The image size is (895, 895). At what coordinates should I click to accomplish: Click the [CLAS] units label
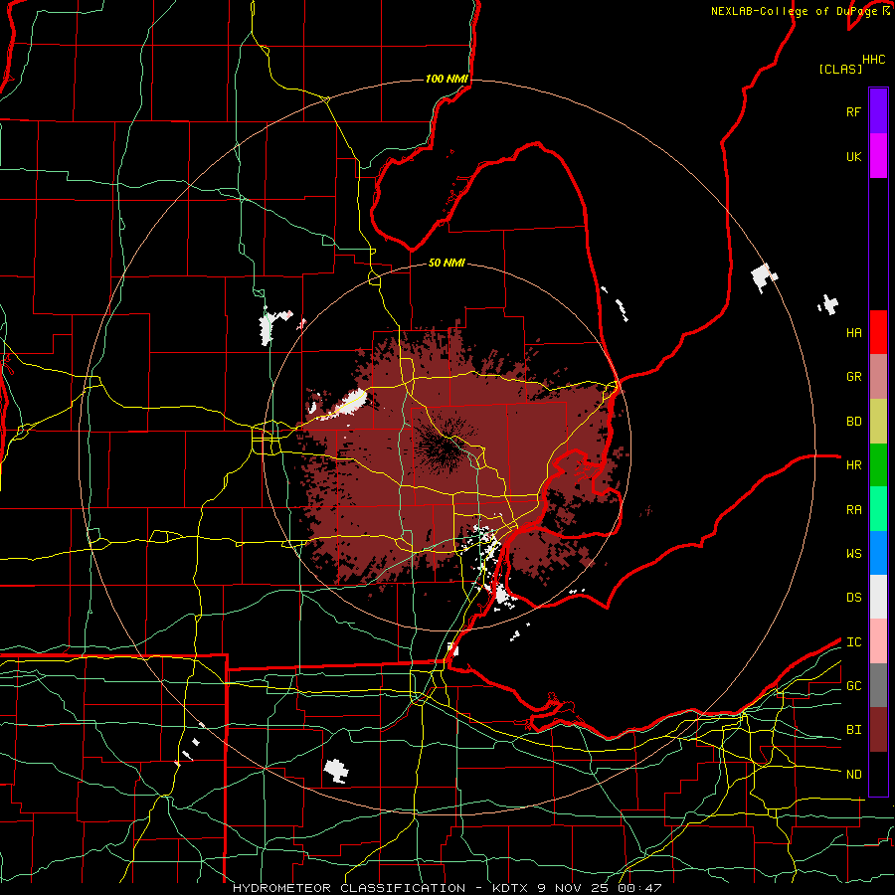tap(840, 70)
